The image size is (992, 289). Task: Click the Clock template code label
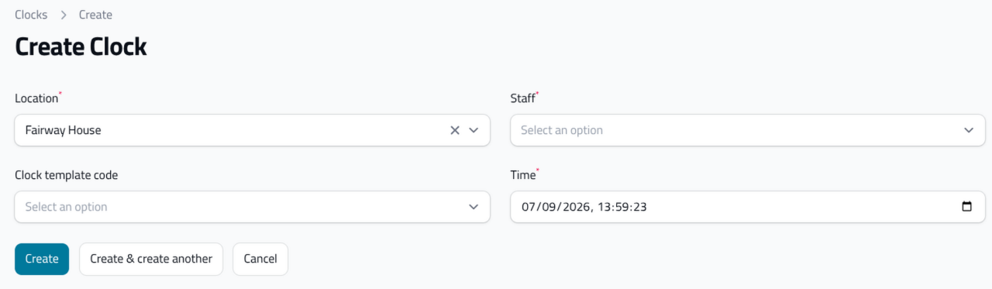(67, 175)
